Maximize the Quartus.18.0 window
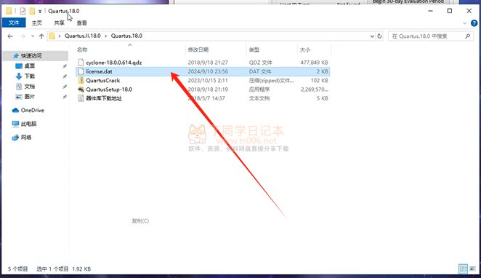The image size is (481, 278). 450,11
